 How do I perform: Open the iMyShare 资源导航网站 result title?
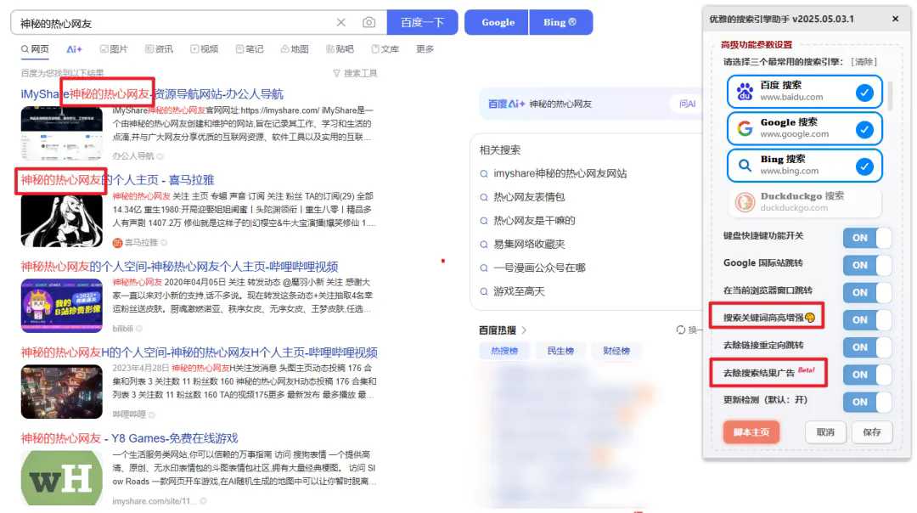pos(152,94)
